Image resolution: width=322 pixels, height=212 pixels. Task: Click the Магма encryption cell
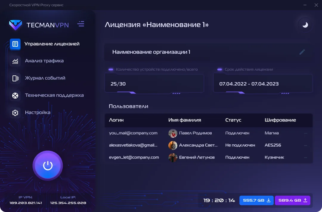coord(272,133)
